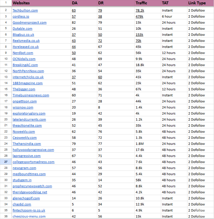Follow fintechzoom-io.co.uk link

pos(29,211)
